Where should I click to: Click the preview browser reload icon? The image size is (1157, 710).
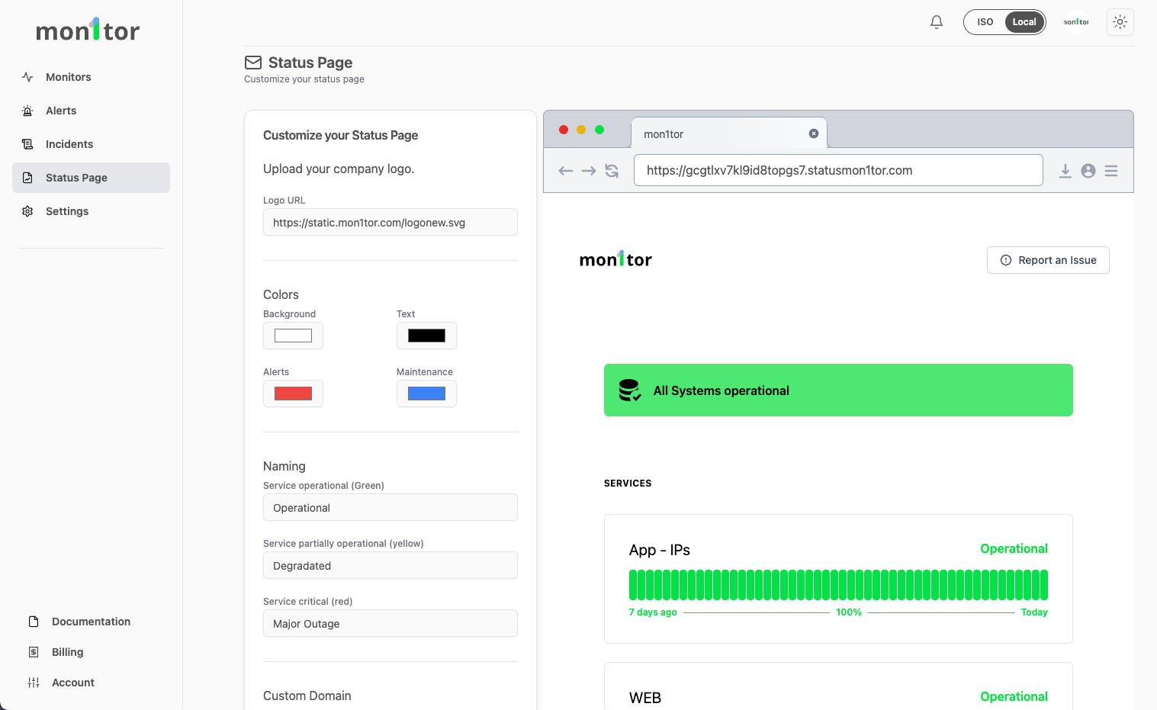tap(612, 171)
